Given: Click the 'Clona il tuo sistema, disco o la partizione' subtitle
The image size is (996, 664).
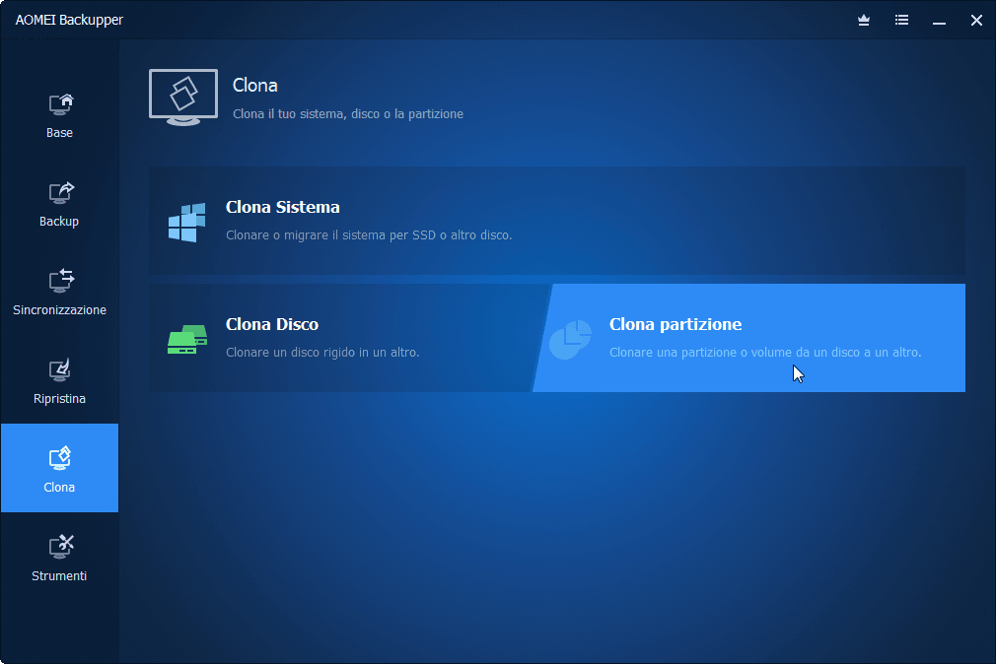Looking at the screenshot, I should coord(348,114).
